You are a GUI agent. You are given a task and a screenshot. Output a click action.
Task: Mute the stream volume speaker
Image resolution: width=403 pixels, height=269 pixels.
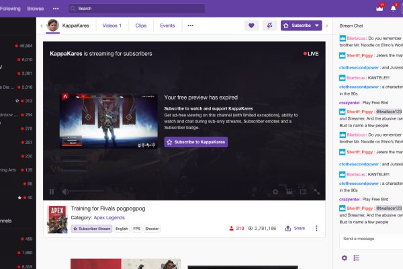click(x=65, y=192)
